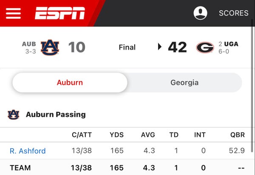The height and width of the screenshot is (175, 255).
Task: Click the Georgia G team logo
Action: (x=205, y=47)
